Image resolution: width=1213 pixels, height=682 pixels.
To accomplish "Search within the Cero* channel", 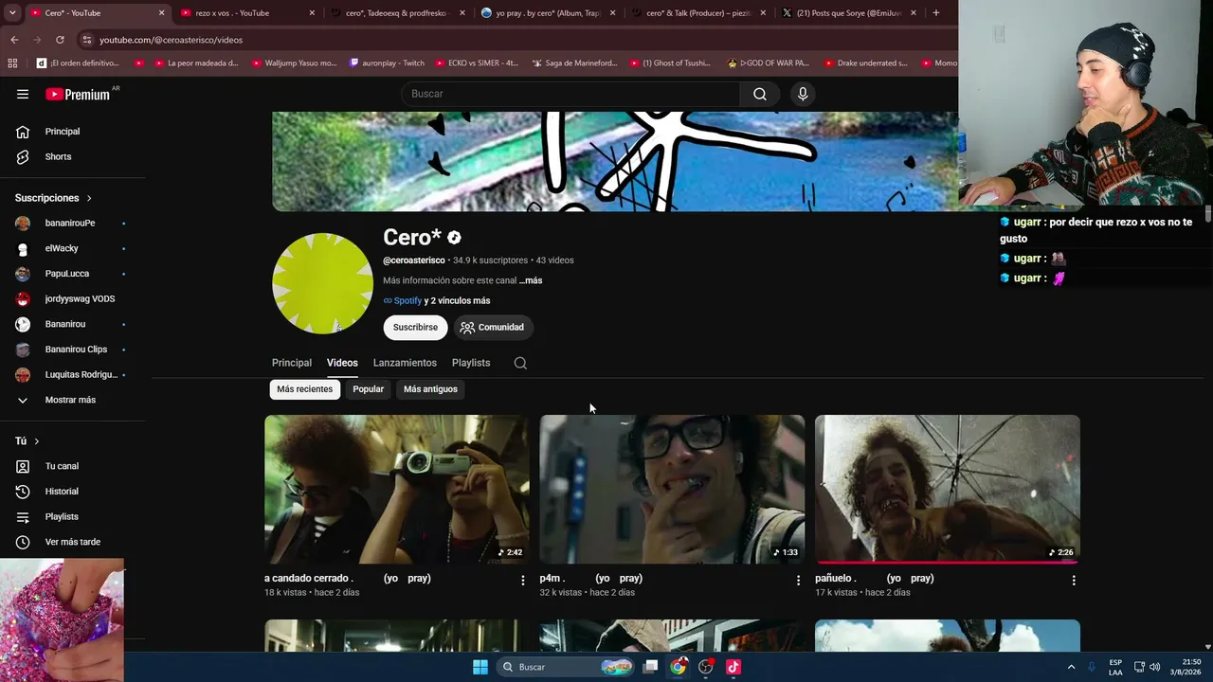I will click(520, 363).
